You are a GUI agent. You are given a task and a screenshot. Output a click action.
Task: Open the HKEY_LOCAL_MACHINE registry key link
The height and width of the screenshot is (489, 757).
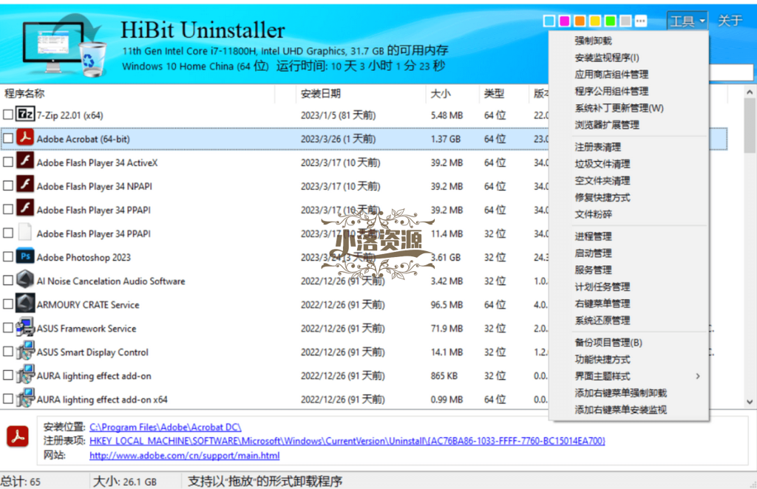tap(347, 441)
